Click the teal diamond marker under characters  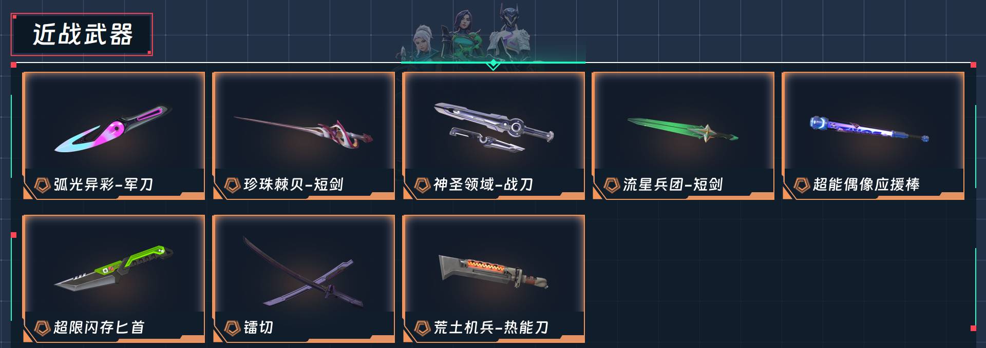(493, 64)
